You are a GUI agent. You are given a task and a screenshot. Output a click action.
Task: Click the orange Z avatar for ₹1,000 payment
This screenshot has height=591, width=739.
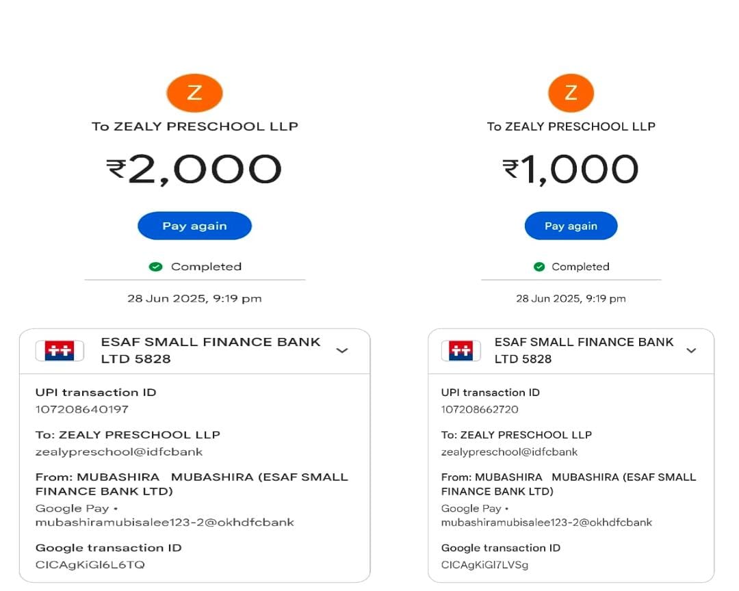click(x=571, y=93)
